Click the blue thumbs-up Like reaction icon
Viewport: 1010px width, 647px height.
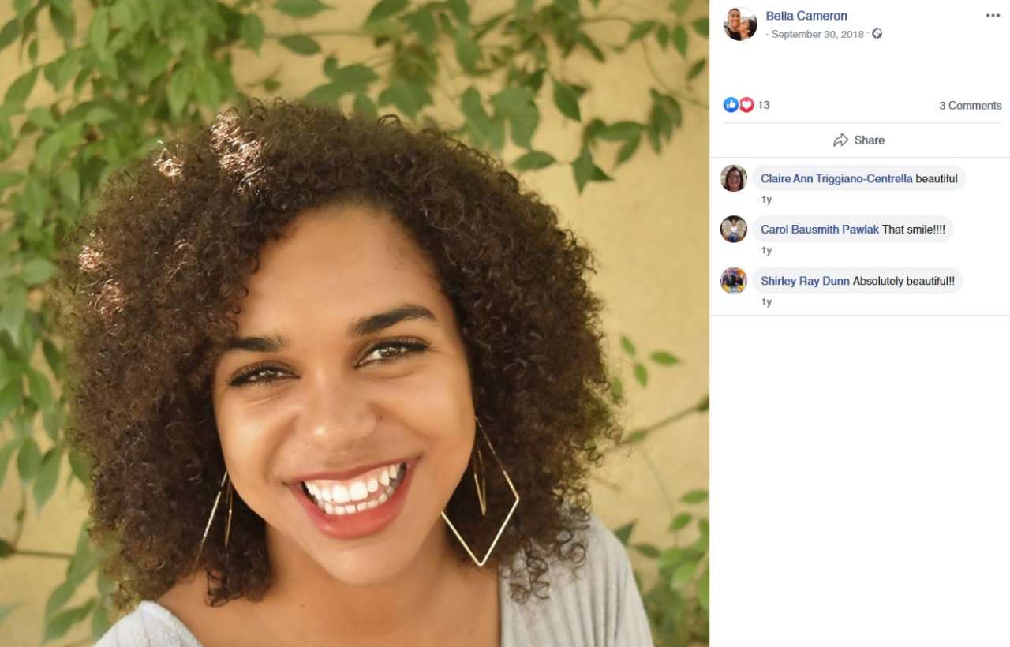[x=731, y=105]
